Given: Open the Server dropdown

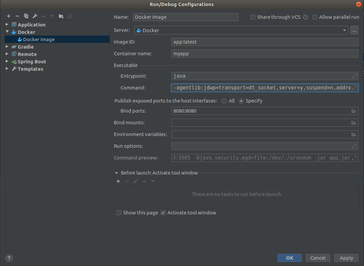Looking at the screenshot, I should (344, 30).
